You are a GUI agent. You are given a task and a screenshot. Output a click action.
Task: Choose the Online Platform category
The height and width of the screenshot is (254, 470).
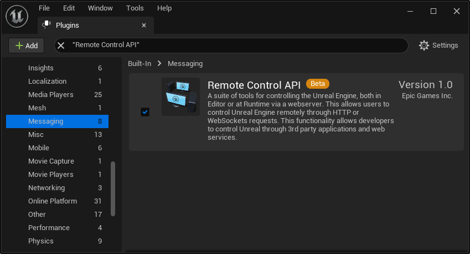point(53,201)
